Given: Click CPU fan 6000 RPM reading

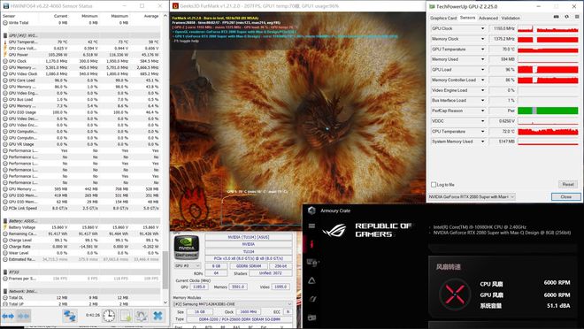Looking at the screenshot, I should coord(557,282).
